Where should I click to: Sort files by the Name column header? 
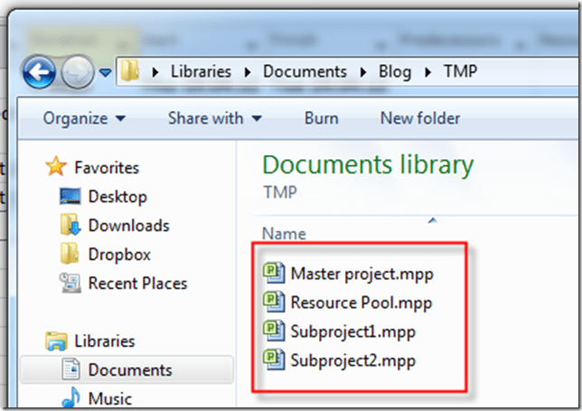(x=284, y=233)
